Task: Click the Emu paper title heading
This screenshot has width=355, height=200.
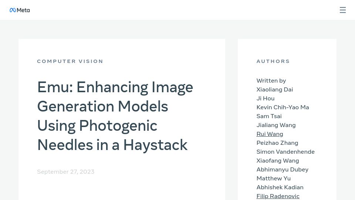Action: (x=115, y=116)
